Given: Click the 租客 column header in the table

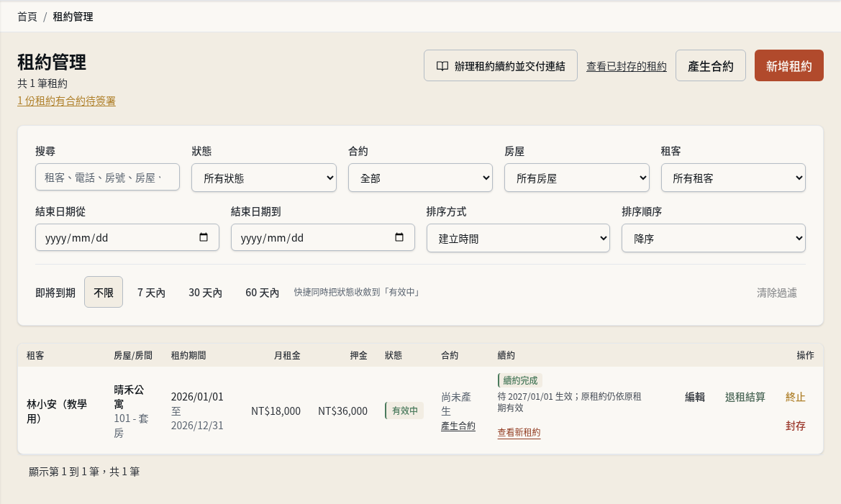Looking at the screenshot, I should coord(35,355).
